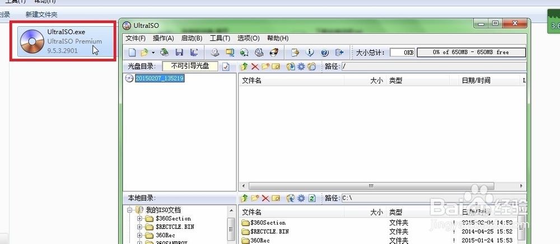Go up one level in local directory toolbar
This screenshot has width=560, height=244.
click(x=244, y=198)
